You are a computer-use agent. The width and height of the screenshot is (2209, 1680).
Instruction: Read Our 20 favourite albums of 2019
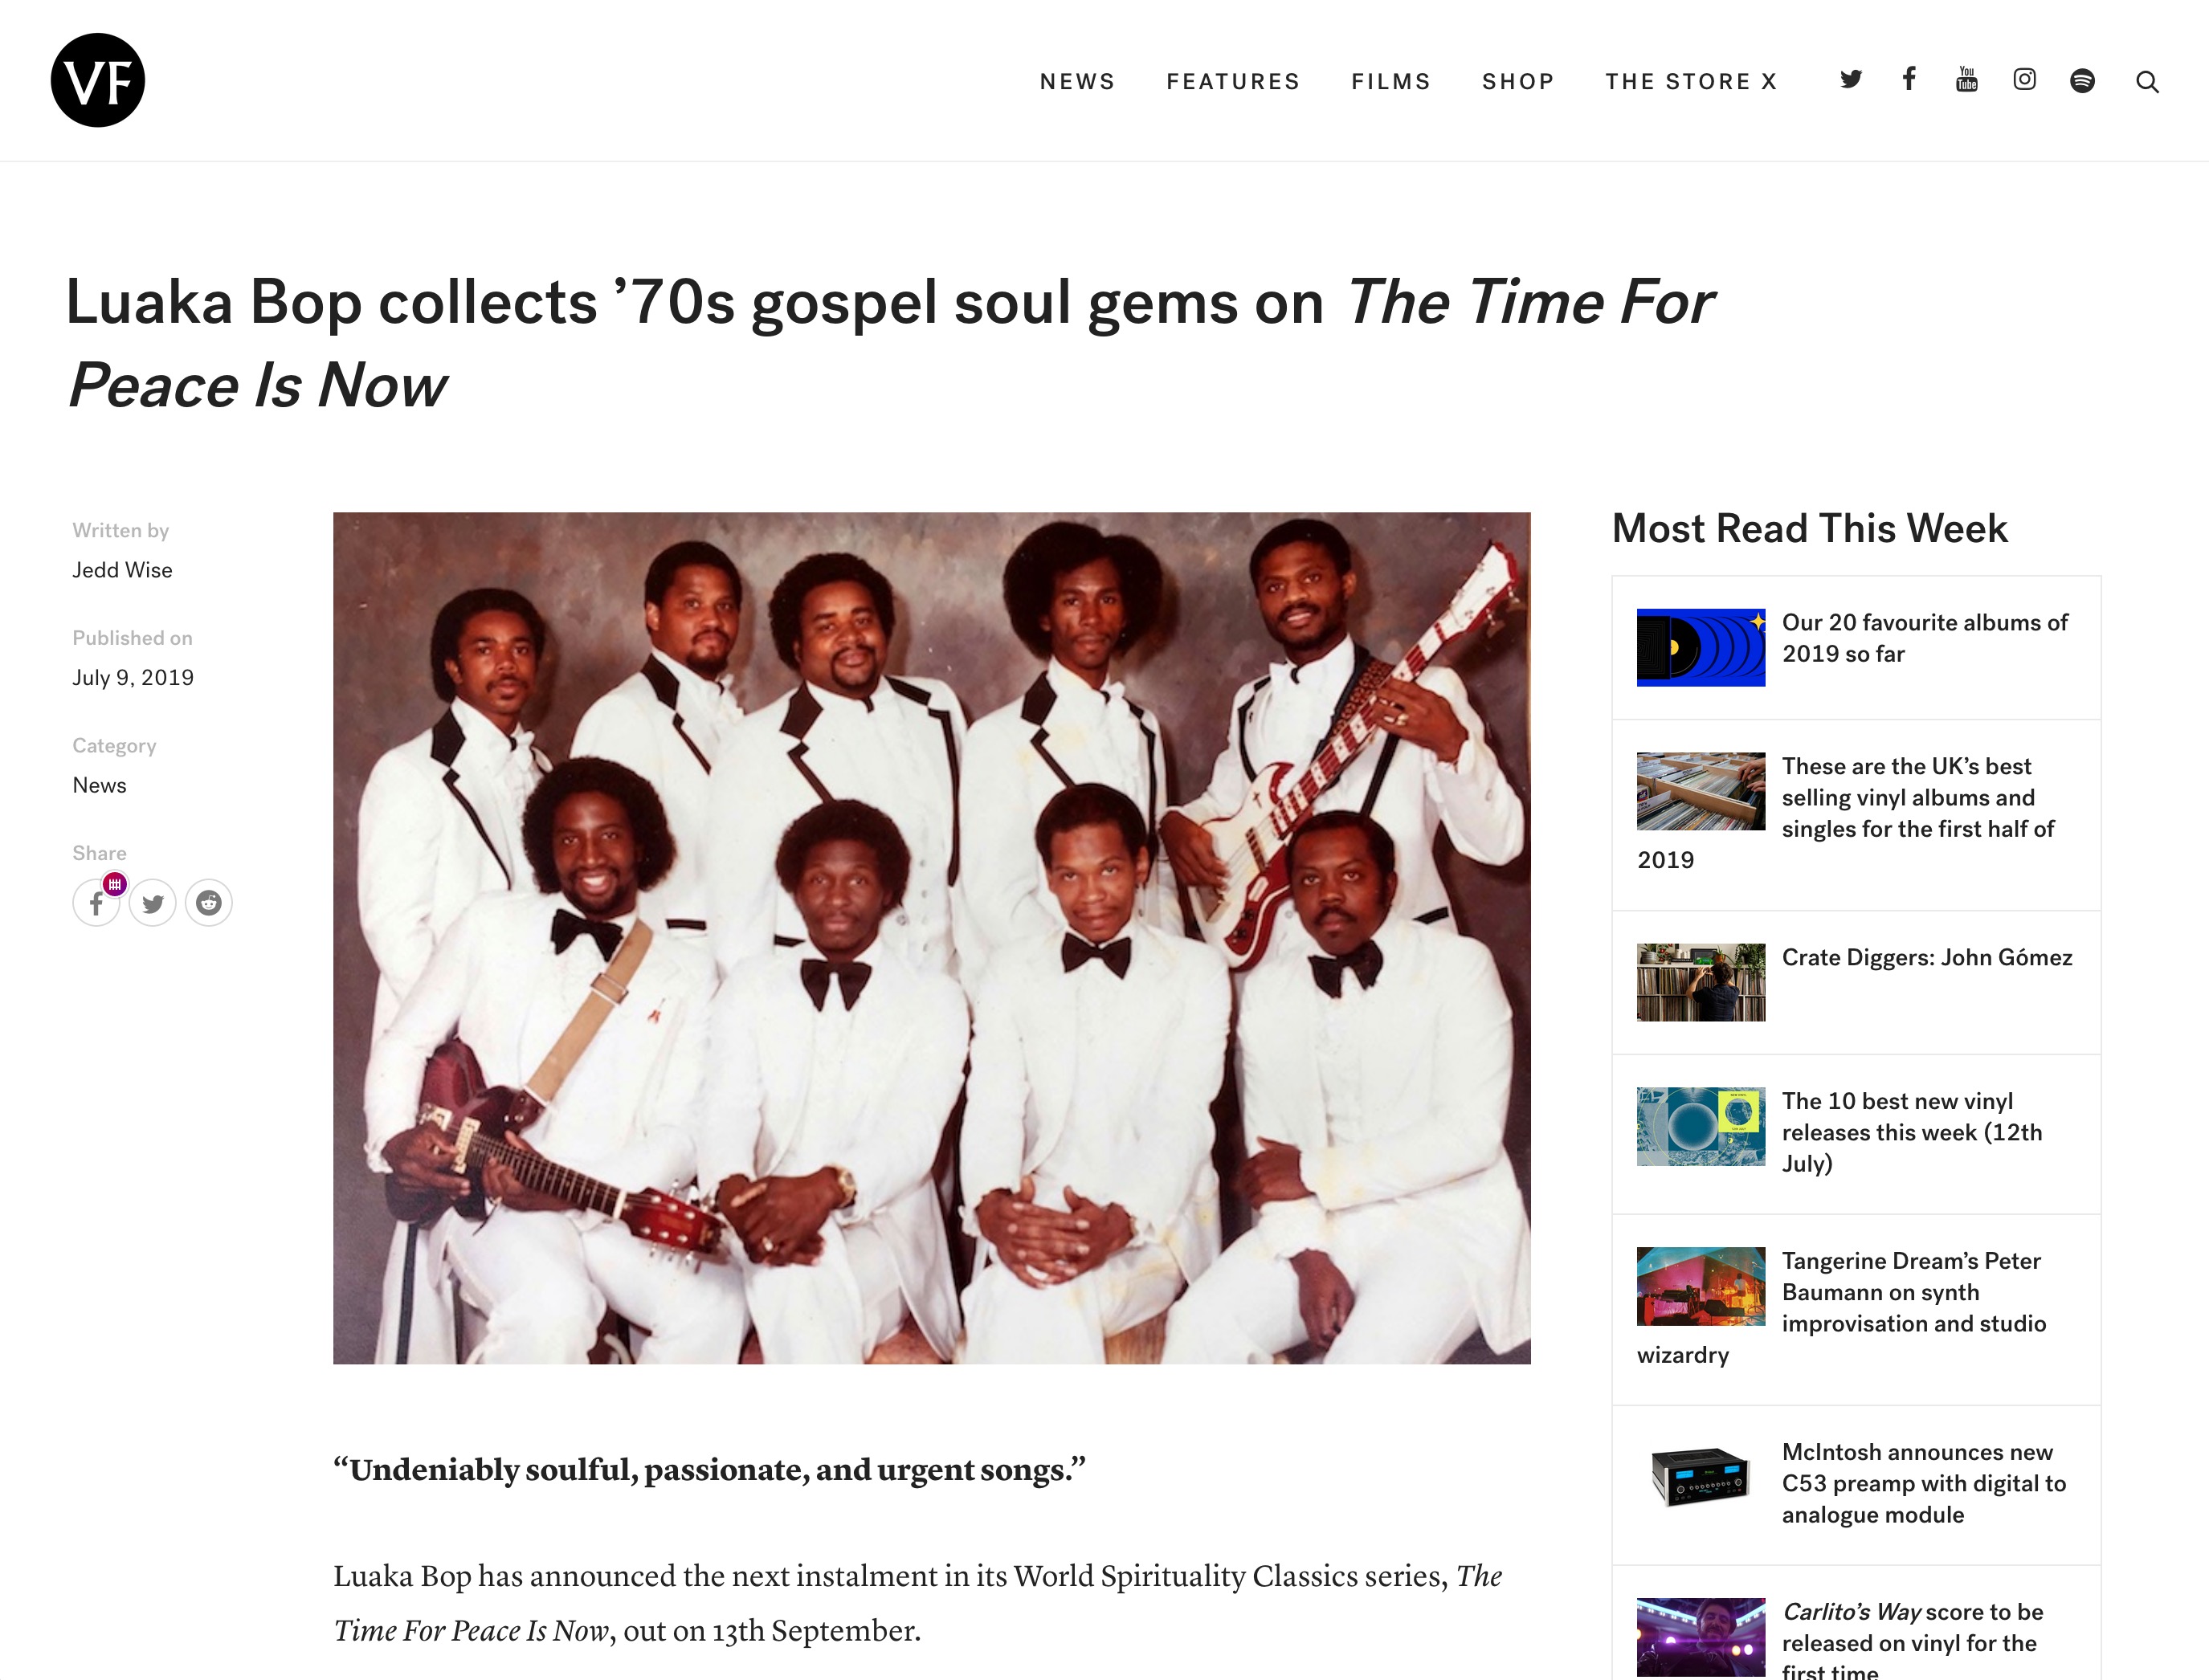[1925, 638]
